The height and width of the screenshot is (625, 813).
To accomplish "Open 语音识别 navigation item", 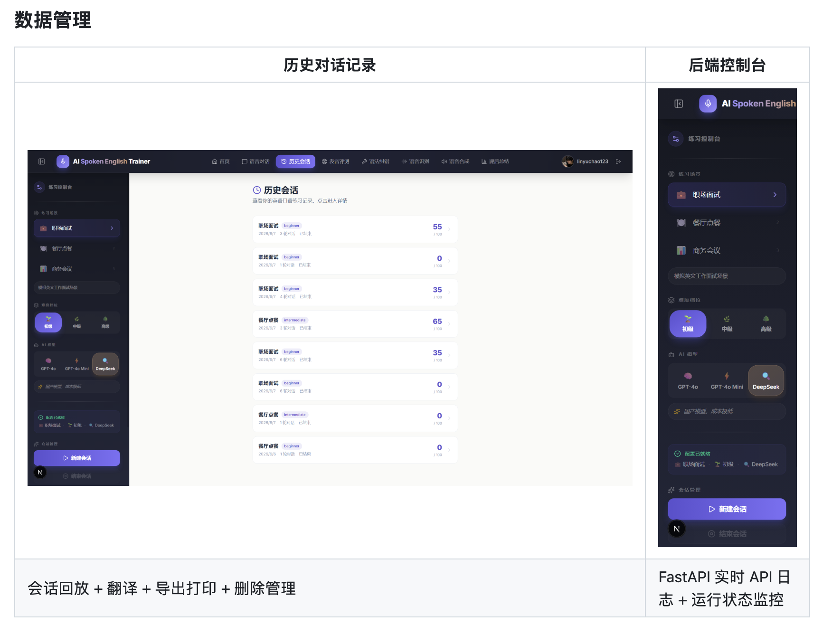I will pos(416,161).
